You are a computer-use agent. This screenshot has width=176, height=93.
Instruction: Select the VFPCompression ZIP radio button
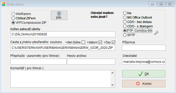pyautogui.click(x=13, y=23)
